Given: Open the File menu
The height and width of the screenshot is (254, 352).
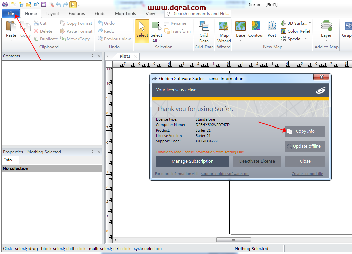Looking at the screenshot, I should click(x=11, y=13).
